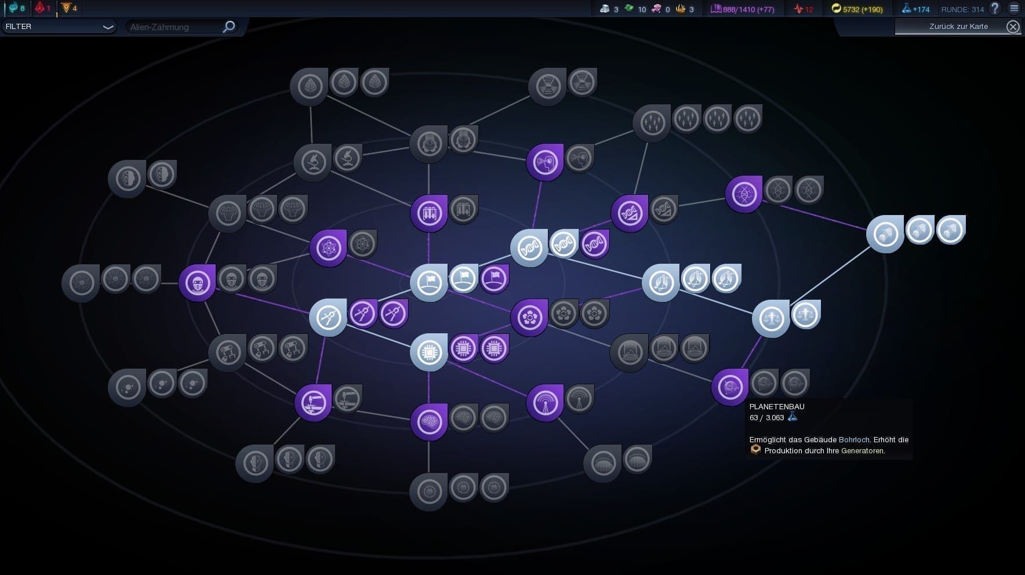Click the science +174 flask indicator

coord(915,9)
